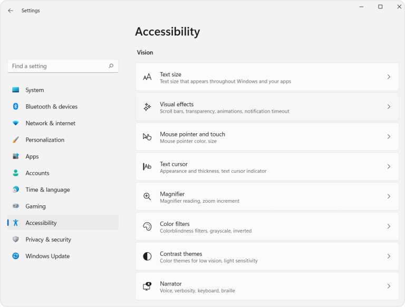Open the Contrast themes setting
The height and width of the screenshot is (307, 405).
267,256
